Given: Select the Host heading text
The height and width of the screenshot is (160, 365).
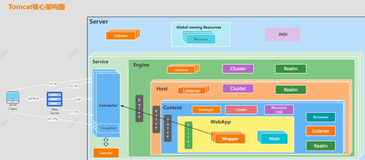Looking at the screenshot, I should pos(162,89).
